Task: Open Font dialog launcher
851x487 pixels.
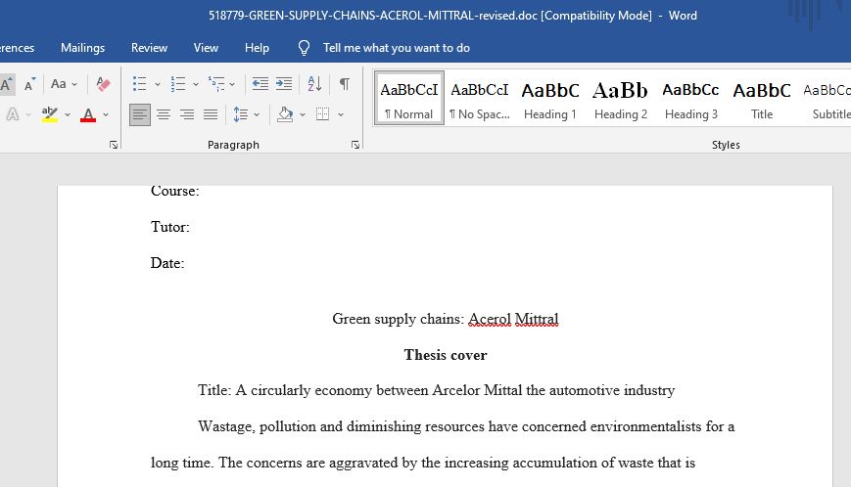Action: click(114, 145)
